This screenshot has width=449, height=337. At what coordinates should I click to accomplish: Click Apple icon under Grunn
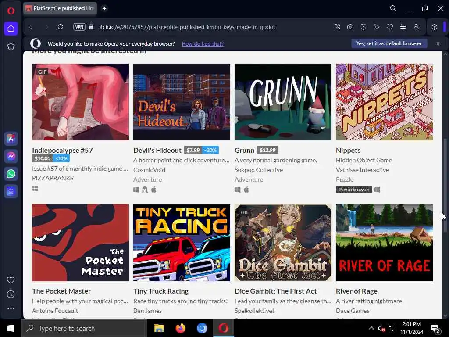point(246,190)
